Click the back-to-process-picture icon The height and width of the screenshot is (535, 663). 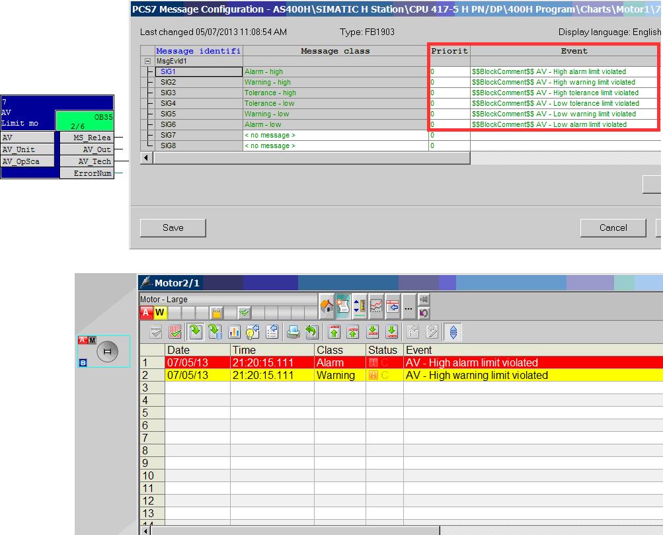(x=424, y=313)
